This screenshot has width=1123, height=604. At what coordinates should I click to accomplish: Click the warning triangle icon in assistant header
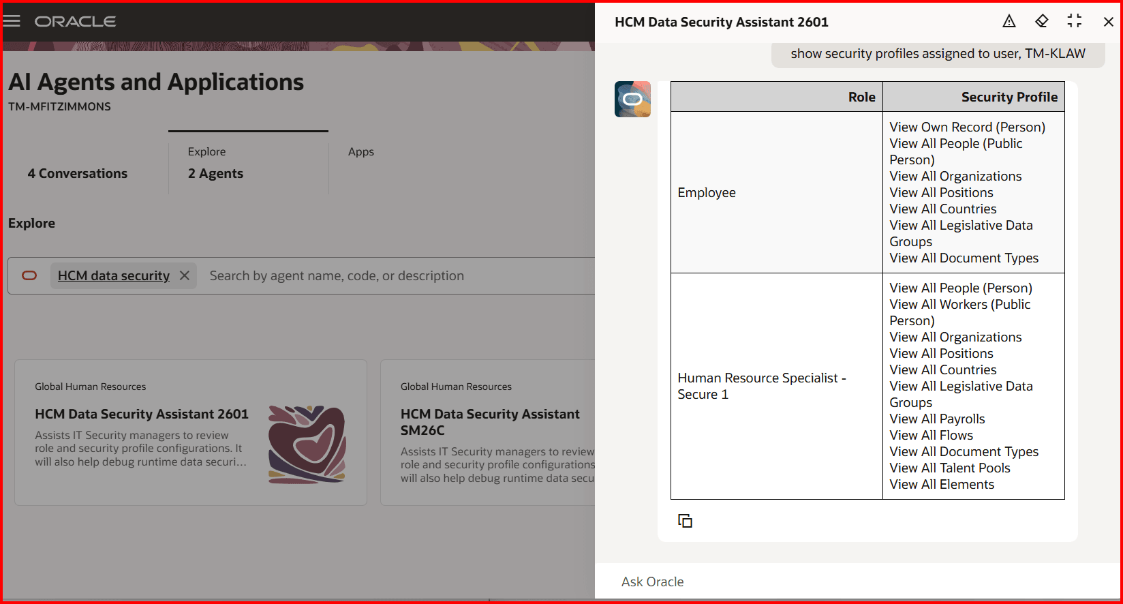tap(1009, 21)
